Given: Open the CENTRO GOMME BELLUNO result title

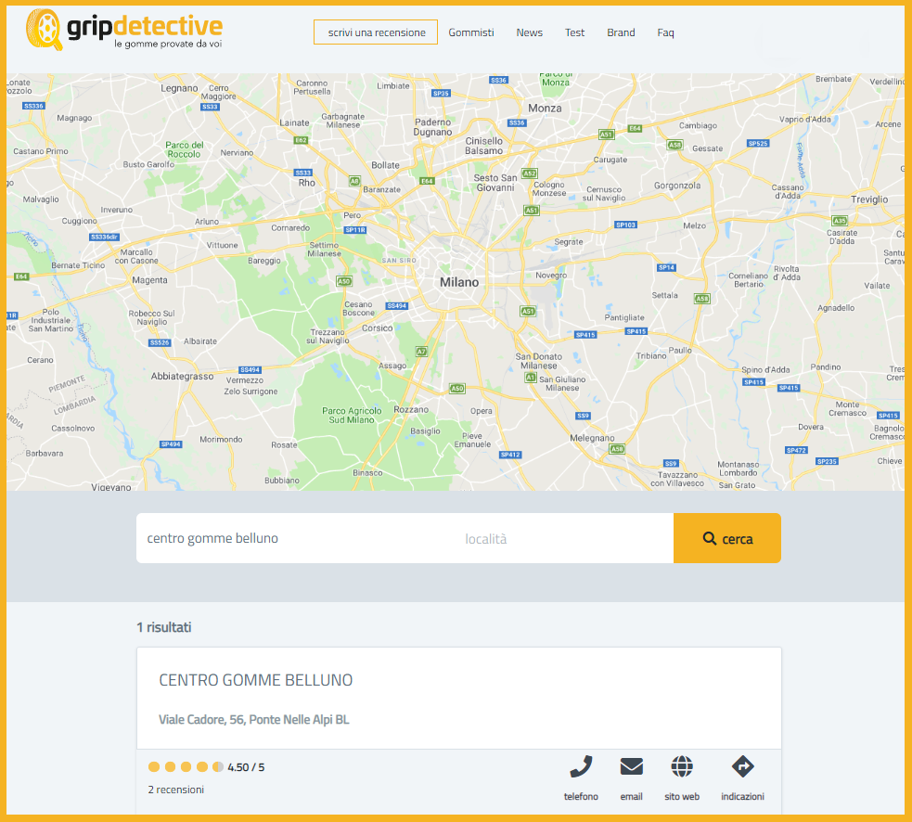Looking at the screenshot, I should point(256,680).
